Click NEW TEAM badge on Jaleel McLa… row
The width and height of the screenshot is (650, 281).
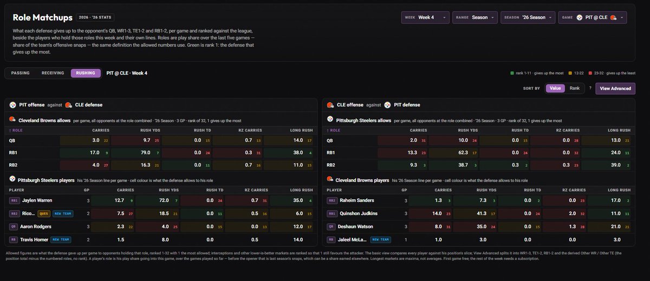381,239
